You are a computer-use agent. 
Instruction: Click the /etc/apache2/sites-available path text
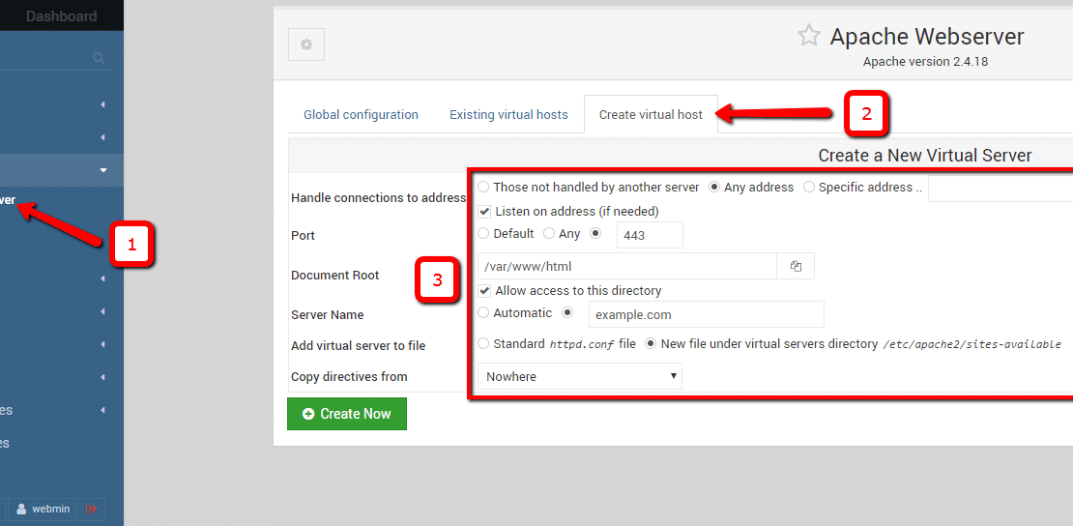971,344
